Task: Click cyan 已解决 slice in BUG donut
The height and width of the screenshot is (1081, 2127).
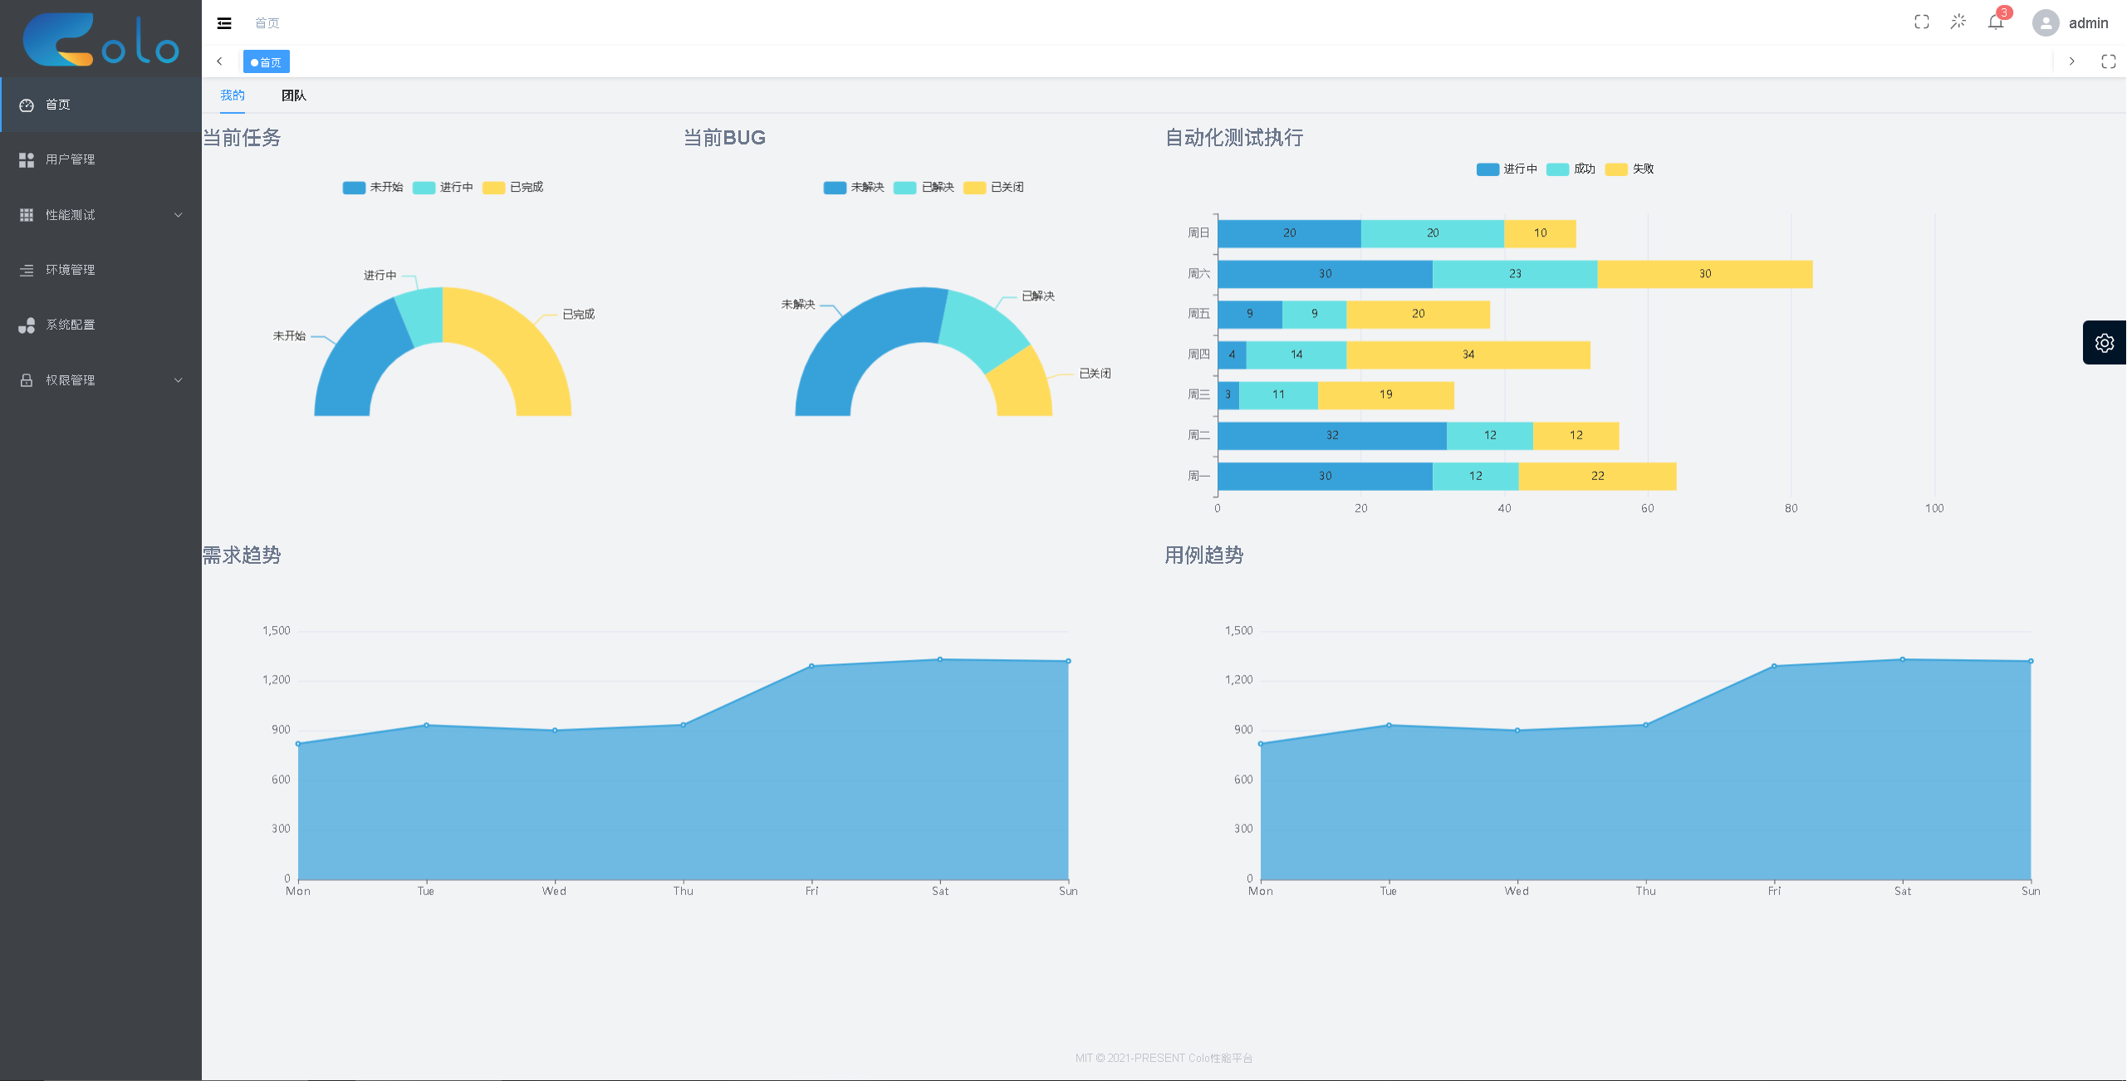Action: tap(980, 329)
